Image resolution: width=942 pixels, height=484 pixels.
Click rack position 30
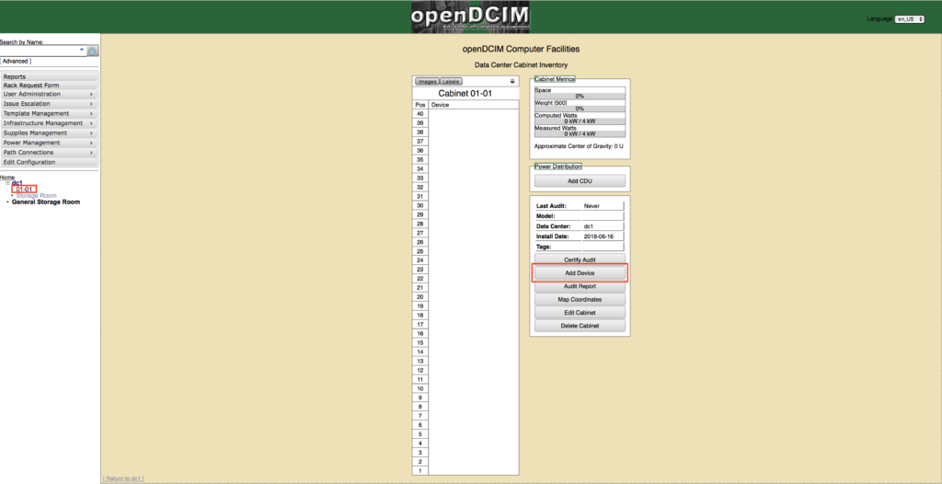(420, 205)
